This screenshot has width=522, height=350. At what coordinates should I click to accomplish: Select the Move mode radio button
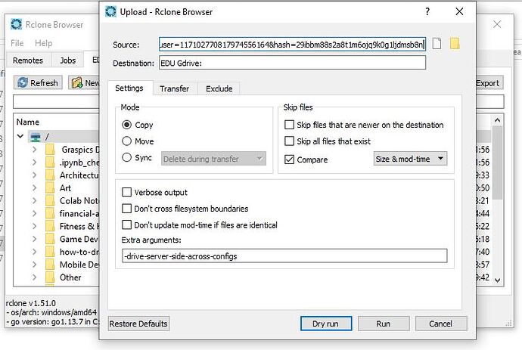click(126, 141)
